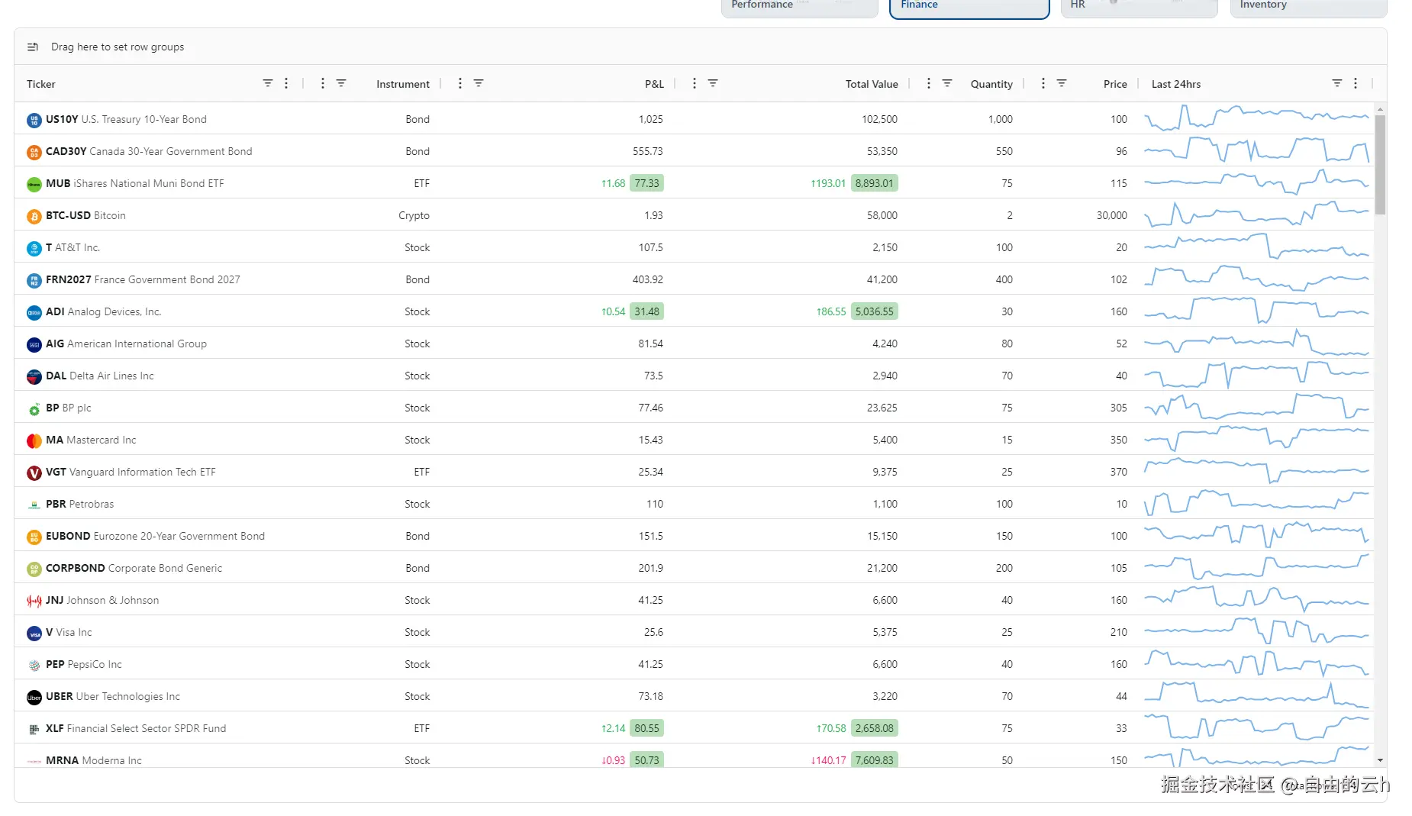Click the CAD30Y ticker logo
The image size is (1412, 816).
click(x=34, y=152)
